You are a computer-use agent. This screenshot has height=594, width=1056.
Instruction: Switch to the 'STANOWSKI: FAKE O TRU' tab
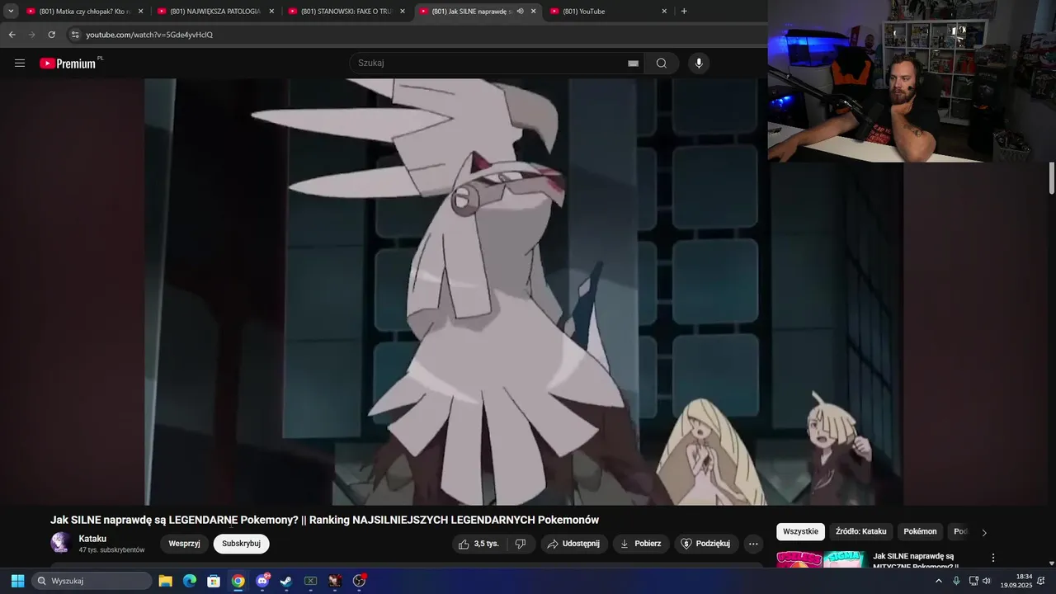[x=346, y=12]
